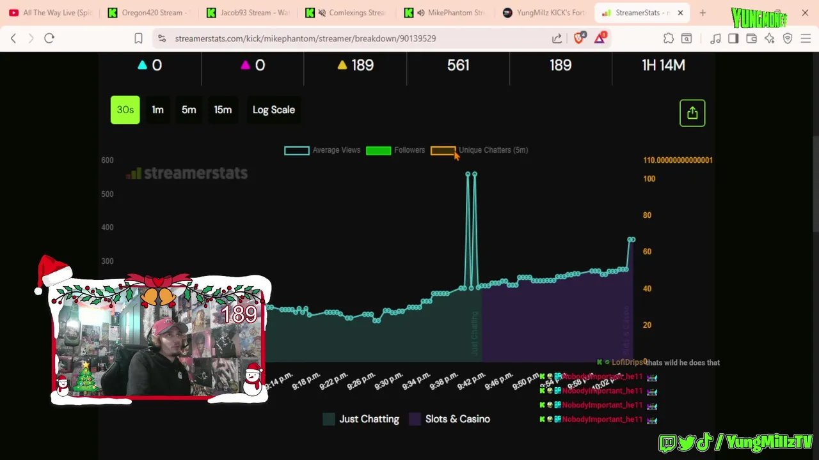This screenshot has width=819, height=460.
Task: Open Leo AI sparkle icon
Action: [770, 38]
